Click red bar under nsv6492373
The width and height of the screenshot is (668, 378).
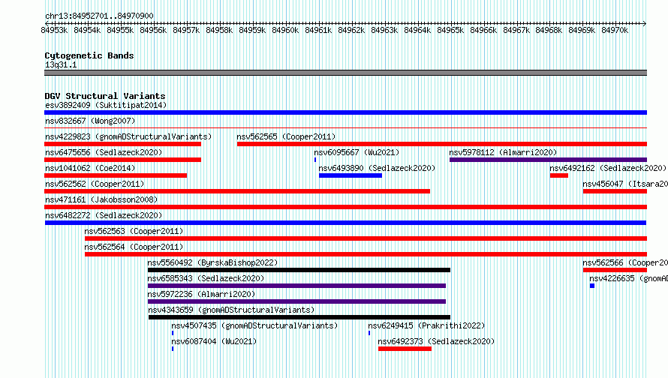click(x=405, y=349)
